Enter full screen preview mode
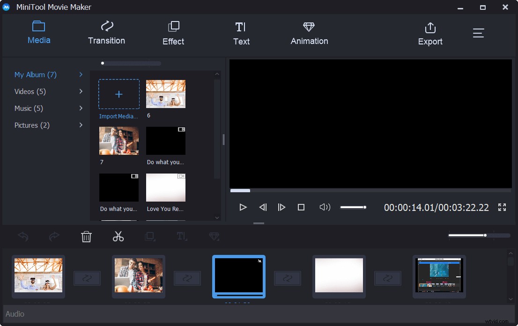Image resolution: width=518 pixels, height=326 pixels. coord(502,207)
